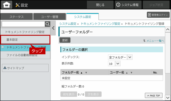Switch to the ステータス tab
The image size is (171, 101).
[x=17, y=17]
